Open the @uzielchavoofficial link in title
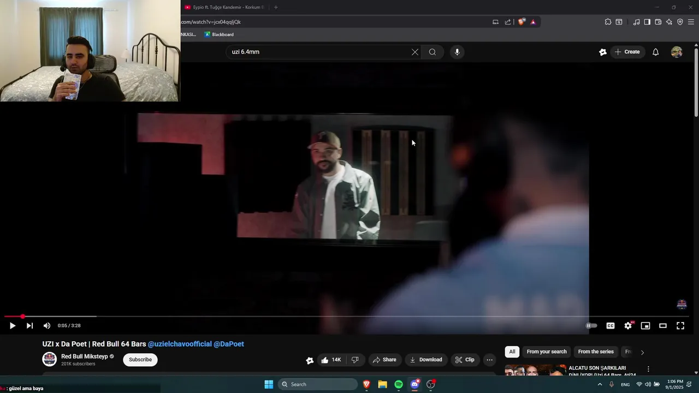Image resolution: width=699 pixels, height=393 pixels. 180,344
